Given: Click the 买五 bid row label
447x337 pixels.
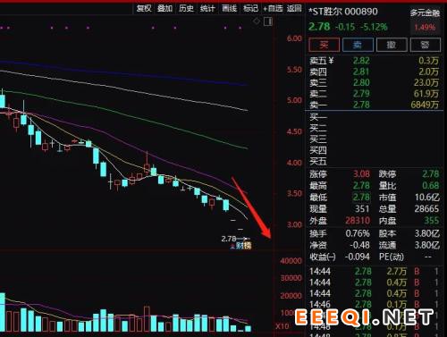Looking at the screenshot, I should pyautogui.click(x=318, y=161).
